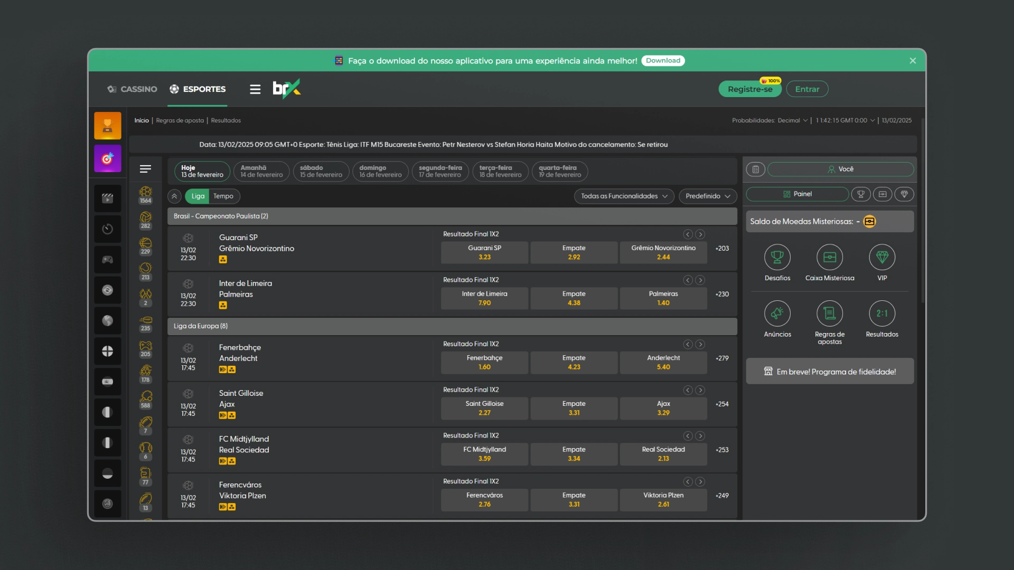Click the brx logo
The width and height of the screenshot is (1014, 570).
click(x=287, y=89)
